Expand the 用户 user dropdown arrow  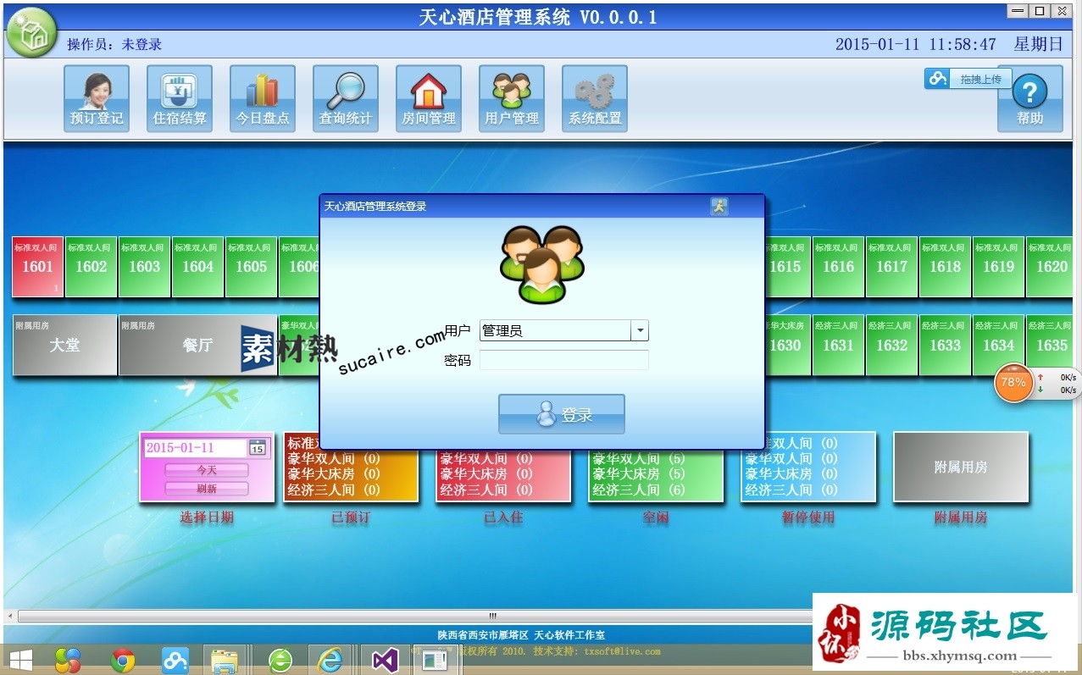tap(640, 330)
